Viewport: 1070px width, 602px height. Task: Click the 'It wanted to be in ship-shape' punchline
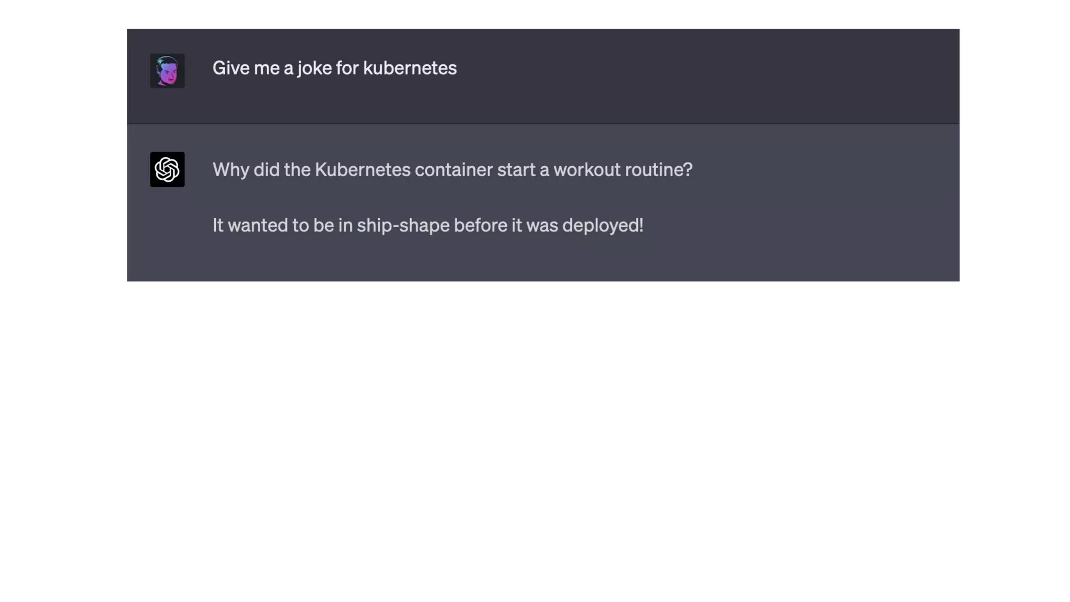click(x=427, y=225)
